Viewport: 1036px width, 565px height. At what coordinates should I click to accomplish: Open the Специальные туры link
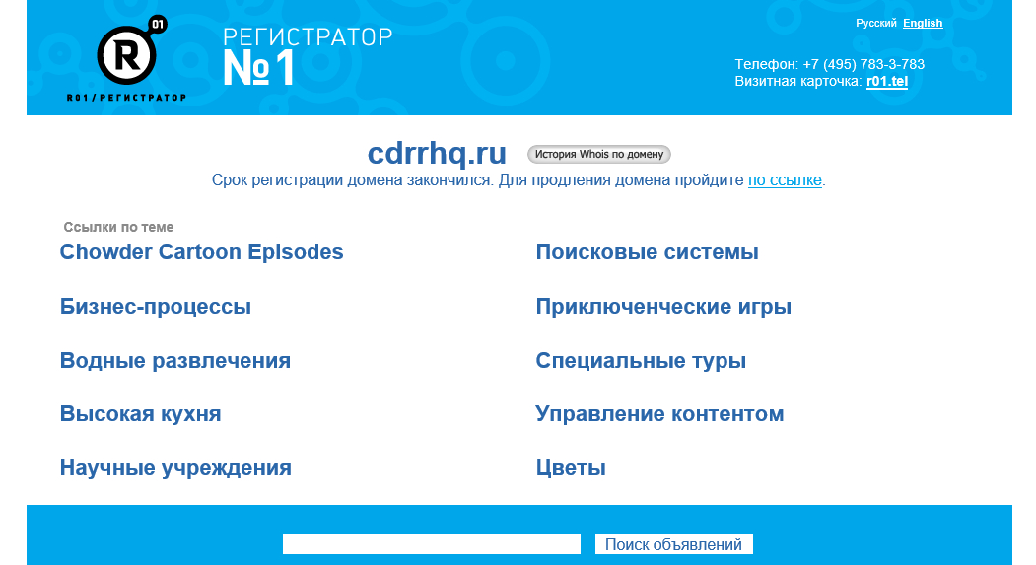(641, 360)
